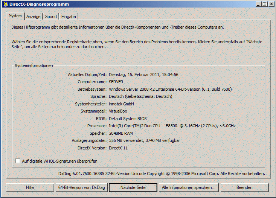
Task: Open the Anzeige tab
Action: (x=34, y=17)
